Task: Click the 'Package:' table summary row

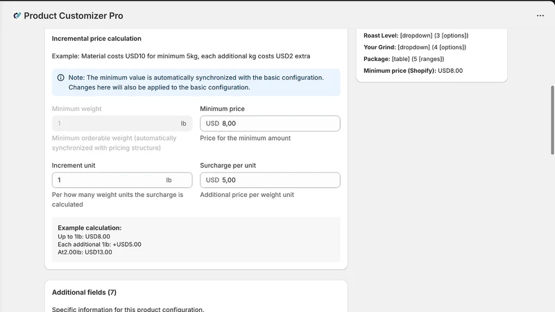Action: coord(404,59)
